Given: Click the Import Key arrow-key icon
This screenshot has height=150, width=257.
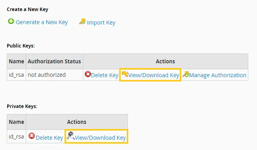Looking at the screenshot, I should point(82,21).
